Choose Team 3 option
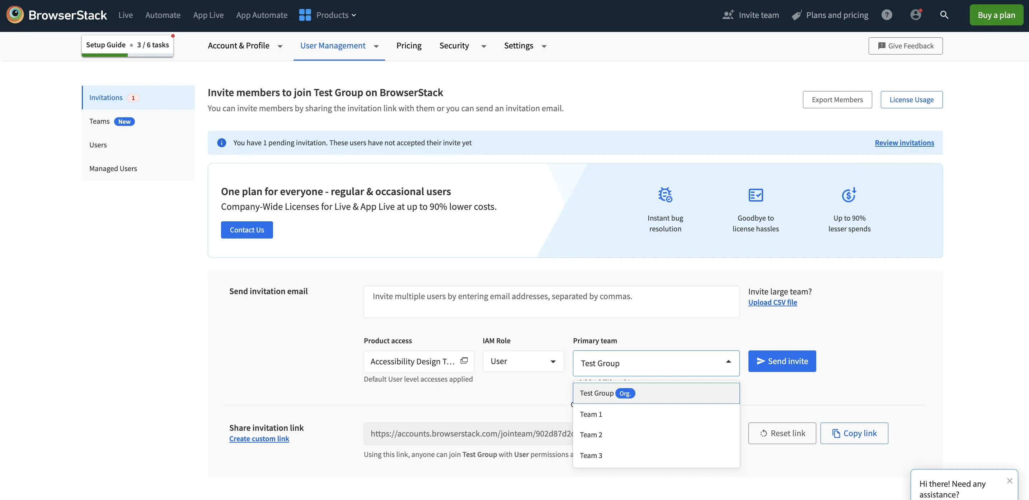 (x=591, y=456)
